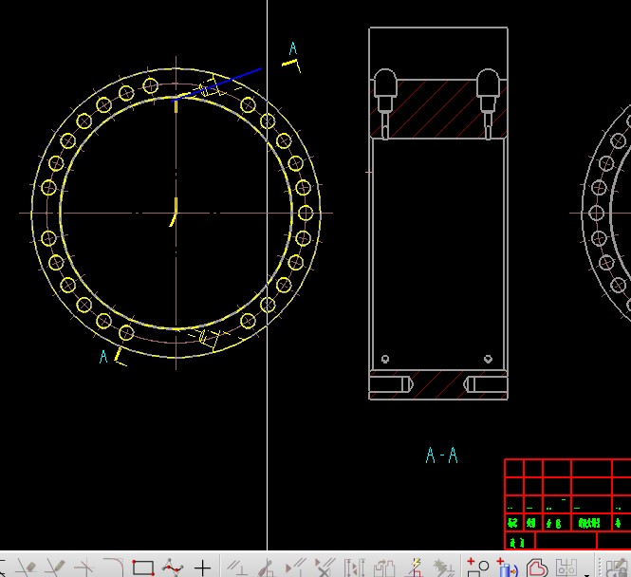This screenshot has height=577, width=631.
Task: Select the quick trim eraser tool
Action: pos(27,568)
